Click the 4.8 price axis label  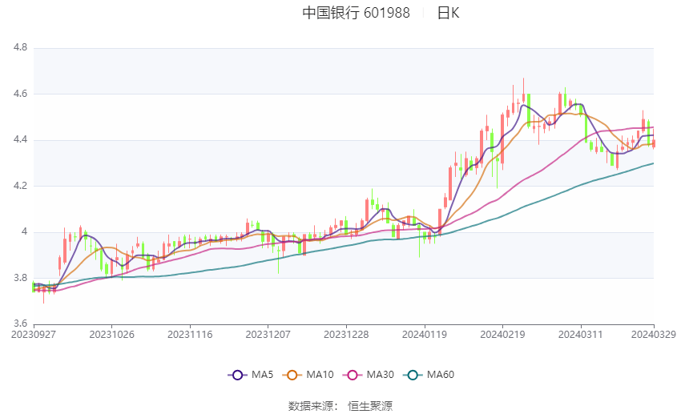click(x=20, y=48)
